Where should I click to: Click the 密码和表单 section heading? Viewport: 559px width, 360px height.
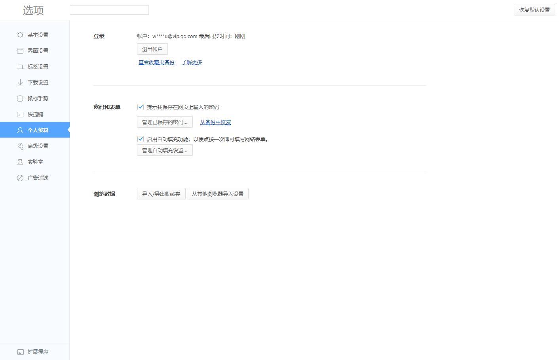click(107, 107)
